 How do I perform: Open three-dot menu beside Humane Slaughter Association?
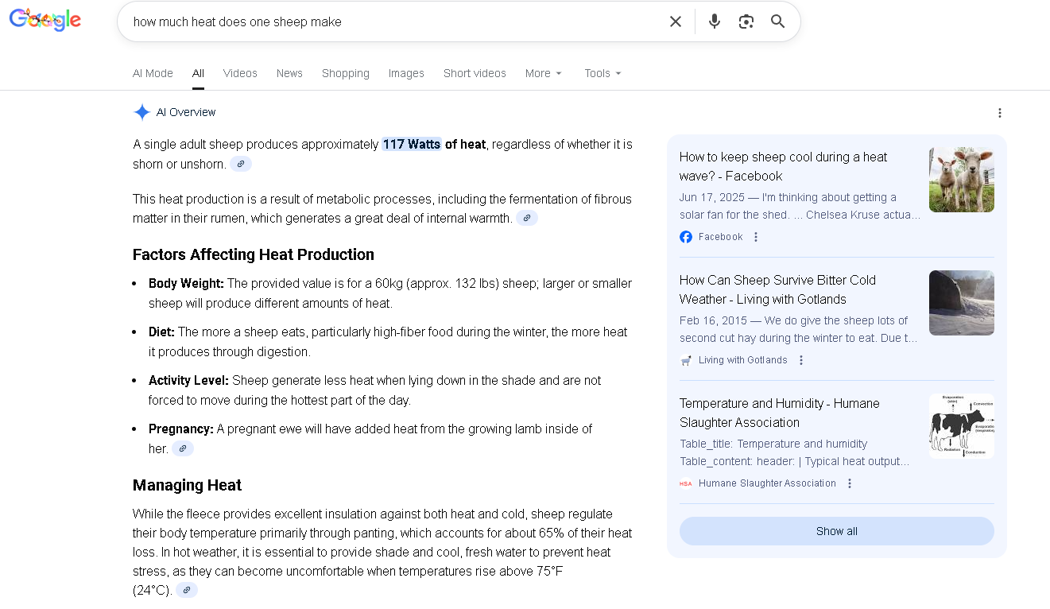point(850,483)
